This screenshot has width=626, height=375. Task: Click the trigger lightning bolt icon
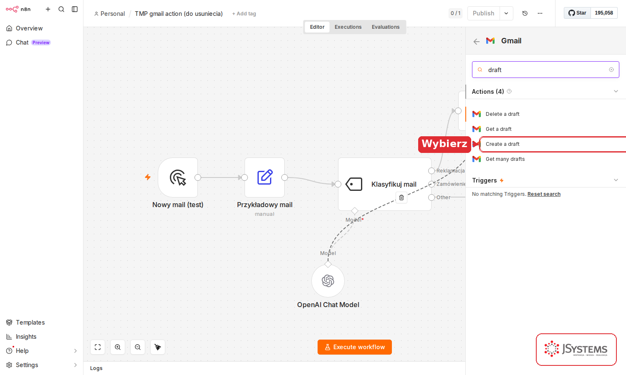pos(148,177)
